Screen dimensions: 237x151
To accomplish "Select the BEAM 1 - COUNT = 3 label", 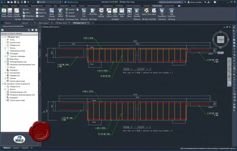I will pyautogui.click(x=137, y=69).
